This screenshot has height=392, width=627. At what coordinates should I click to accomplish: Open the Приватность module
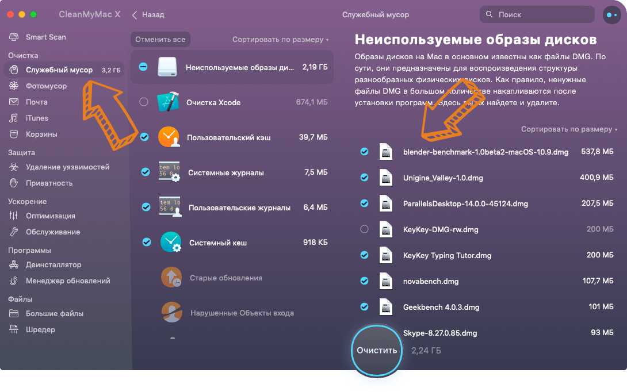(x=49, y=183)
